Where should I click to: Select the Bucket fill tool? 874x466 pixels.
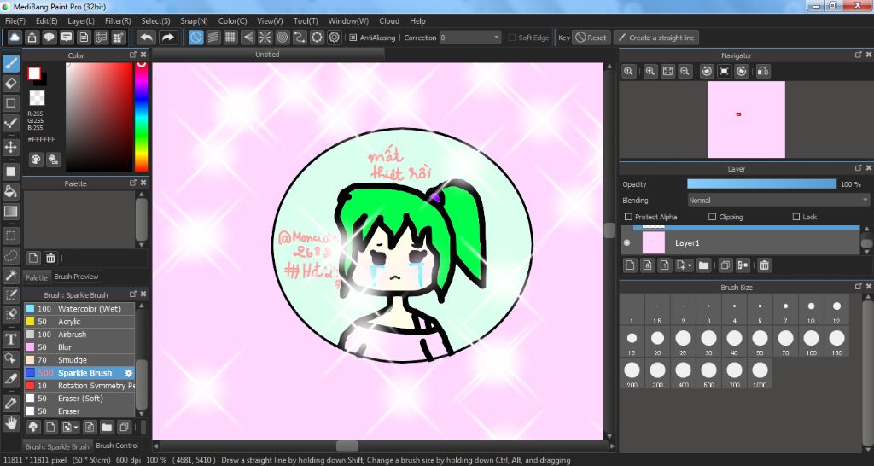point(10,192)
